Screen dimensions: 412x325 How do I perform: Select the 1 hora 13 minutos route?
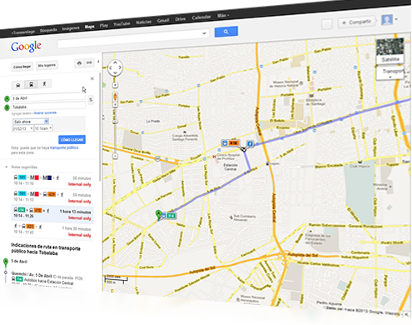(52, 214)
